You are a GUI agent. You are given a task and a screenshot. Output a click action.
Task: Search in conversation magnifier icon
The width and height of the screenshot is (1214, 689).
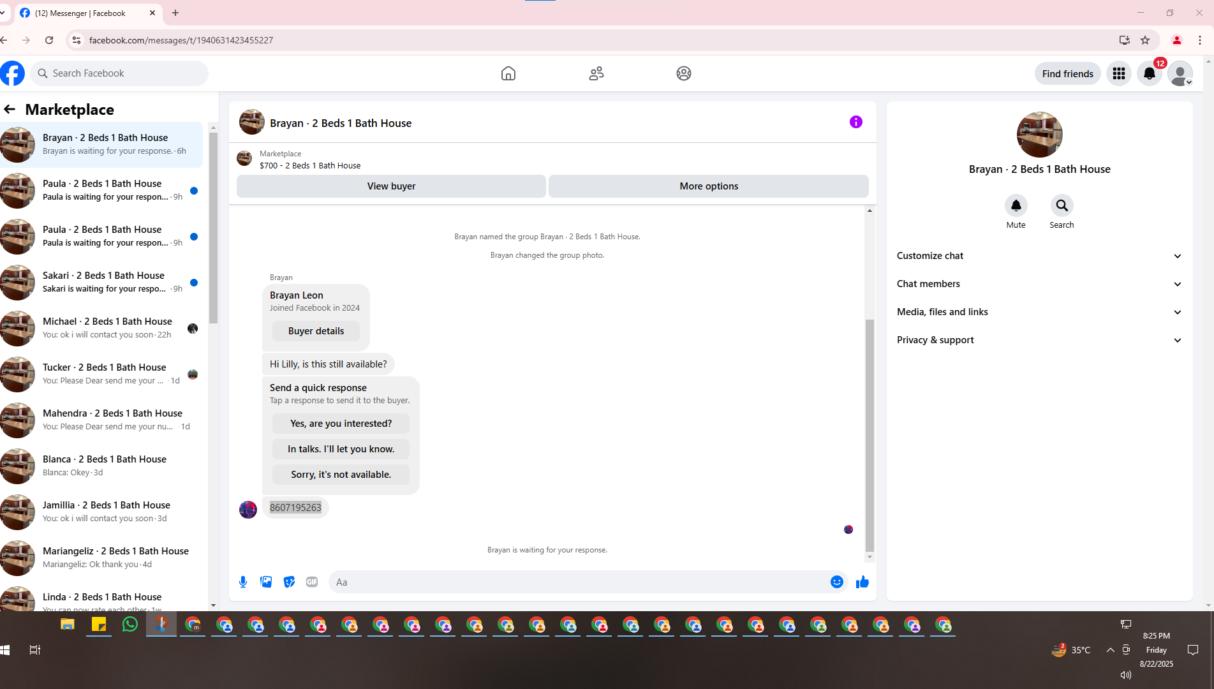[x=1062, y=205]
